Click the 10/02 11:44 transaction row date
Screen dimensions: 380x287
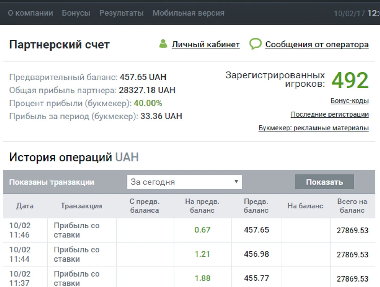tap(20, 254)
